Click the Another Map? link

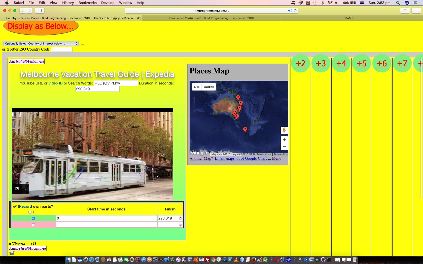click(x=201, y=158)
